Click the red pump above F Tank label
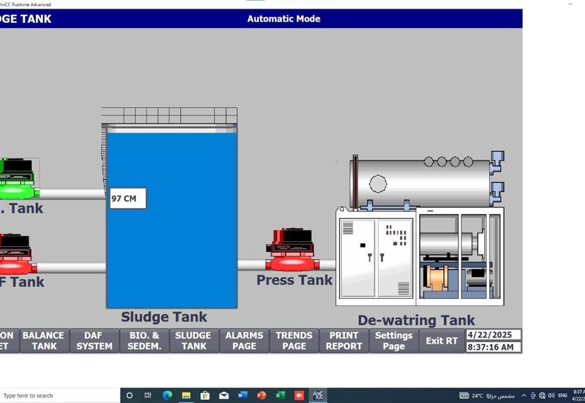Screen dimensions: 585x403 tap(17, 254)
